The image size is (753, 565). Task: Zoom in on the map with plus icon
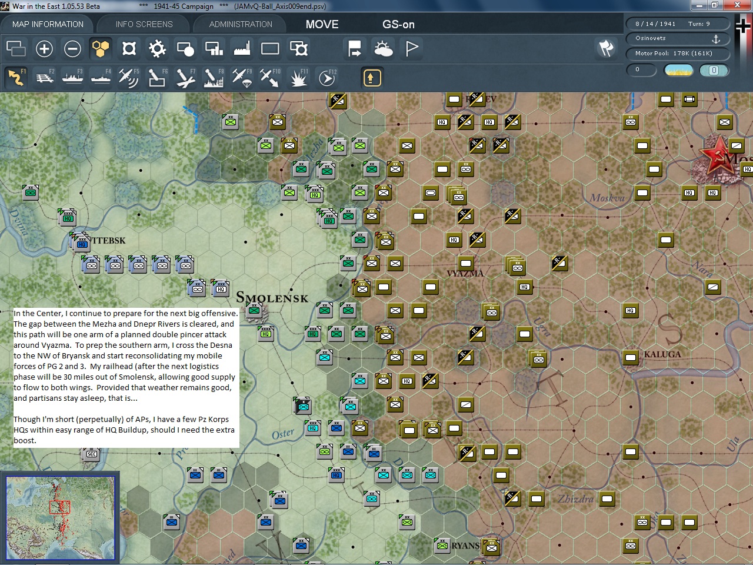click(44, 48)
